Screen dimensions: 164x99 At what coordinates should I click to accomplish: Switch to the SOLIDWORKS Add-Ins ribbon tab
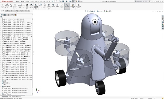click(x=25, y=11)
